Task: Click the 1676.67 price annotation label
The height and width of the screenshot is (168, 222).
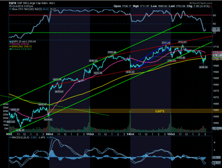Action: tap(59, 92)
